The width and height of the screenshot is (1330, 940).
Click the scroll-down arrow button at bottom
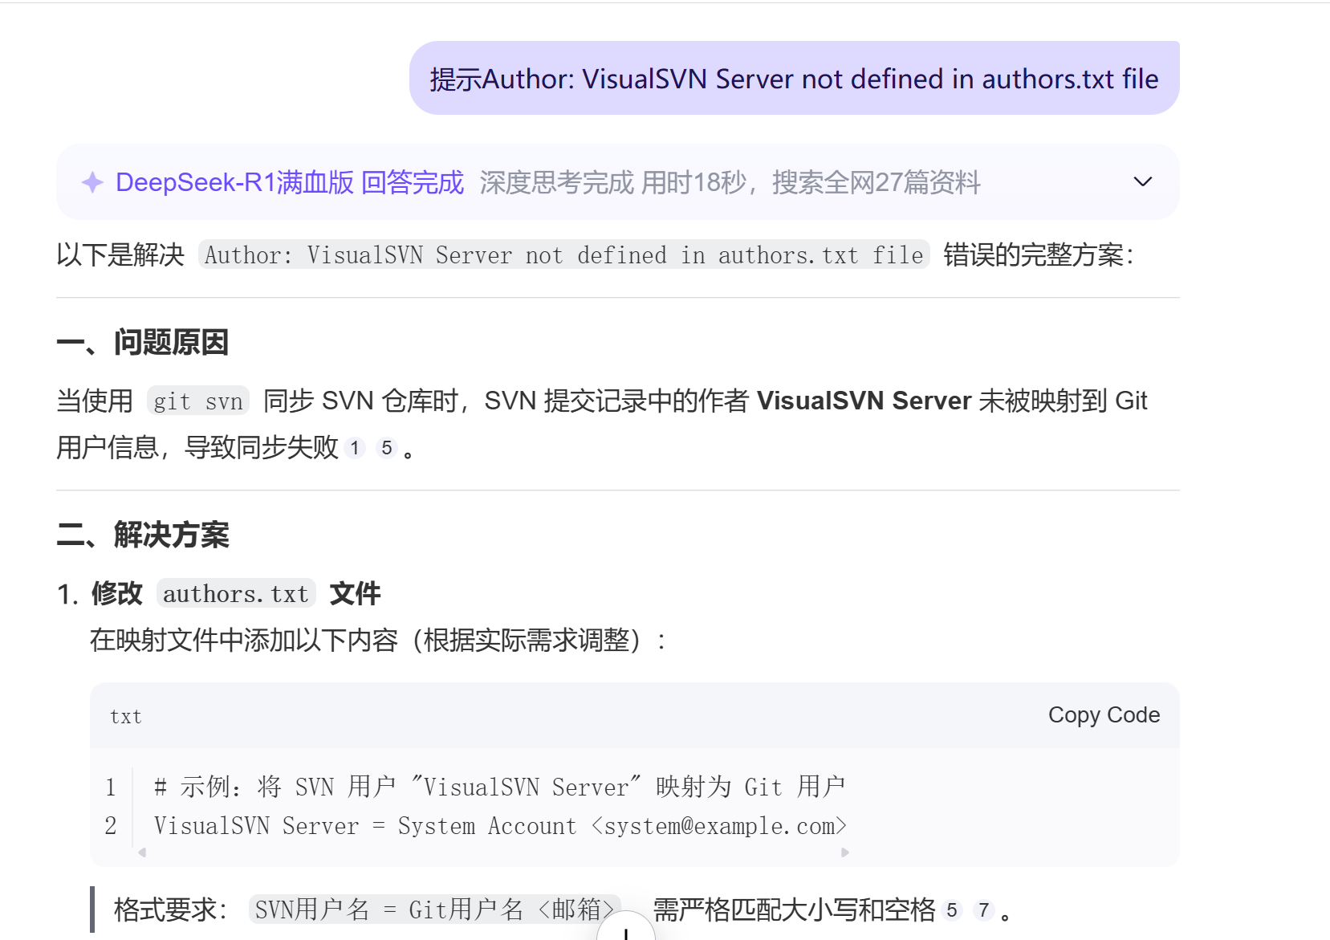coord(625,927)
